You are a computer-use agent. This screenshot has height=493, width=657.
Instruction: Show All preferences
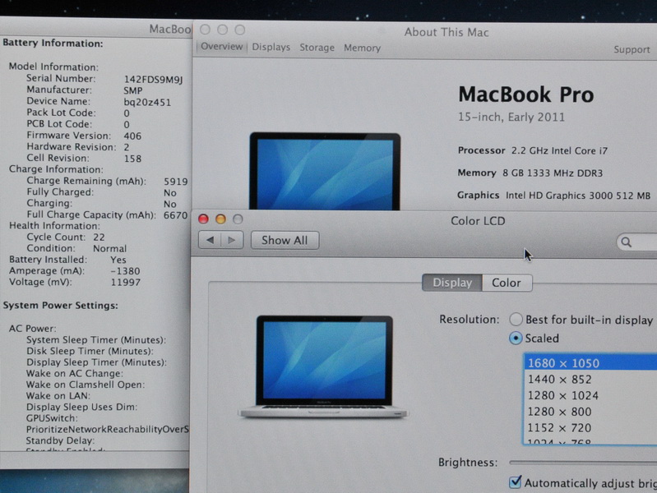[x=285, y=241]
